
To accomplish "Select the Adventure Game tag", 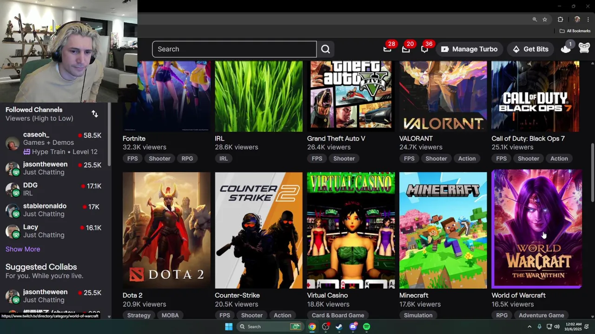I will (x=542, y=315).
